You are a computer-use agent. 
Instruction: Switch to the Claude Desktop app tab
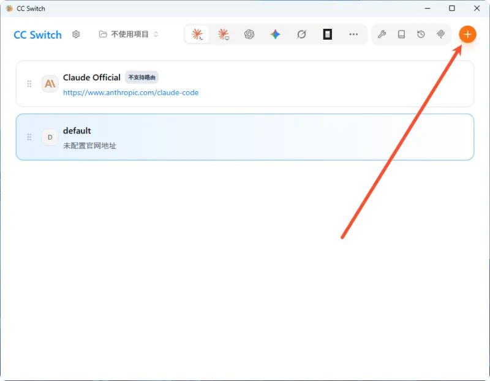pyautogui.click(x=223, y=34)
